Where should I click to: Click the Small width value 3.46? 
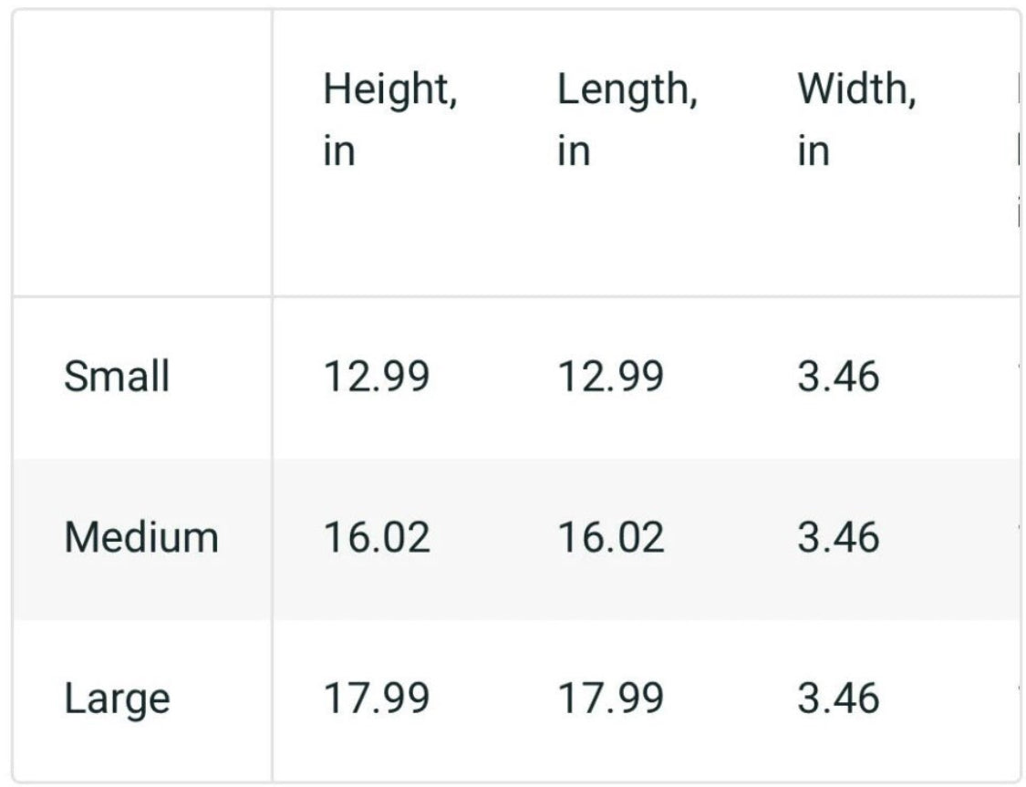838,376
